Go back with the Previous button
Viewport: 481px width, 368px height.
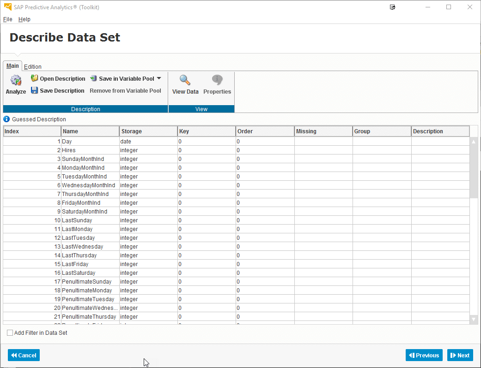(424, 355)
